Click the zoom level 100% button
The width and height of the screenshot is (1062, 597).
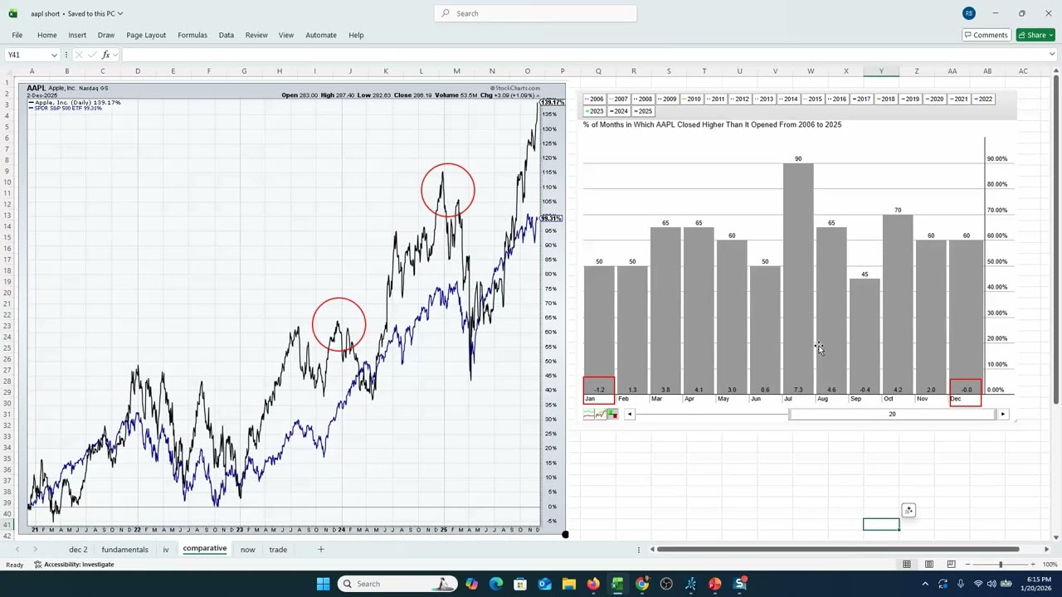pyautogui.click(x=1050, y=565)
